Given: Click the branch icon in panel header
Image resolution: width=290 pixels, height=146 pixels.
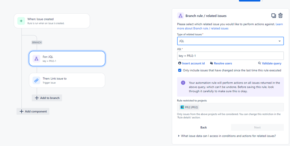Looking at the screenshot, I should pyautogui.click(x=180, y=16).
